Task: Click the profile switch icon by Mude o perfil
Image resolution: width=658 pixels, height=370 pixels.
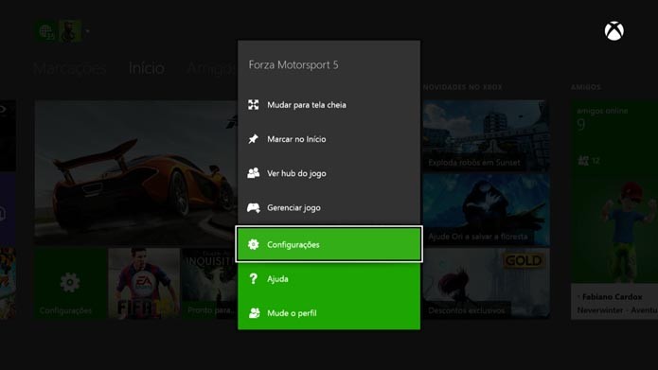Action: click(x=254, y=313)
